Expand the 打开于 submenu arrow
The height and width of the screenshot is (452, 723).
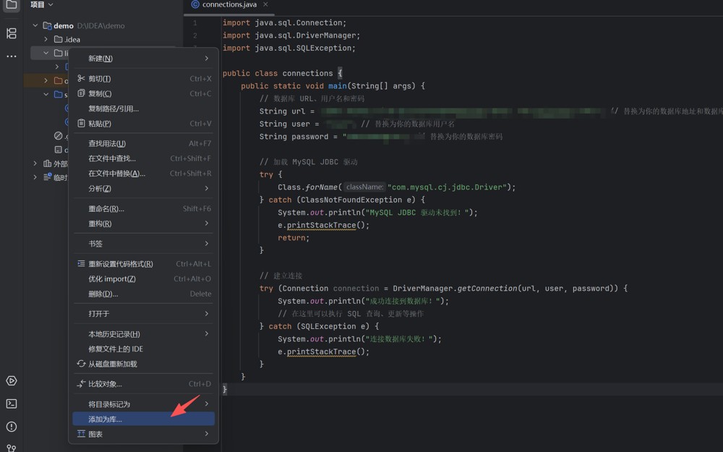(207, 313)
